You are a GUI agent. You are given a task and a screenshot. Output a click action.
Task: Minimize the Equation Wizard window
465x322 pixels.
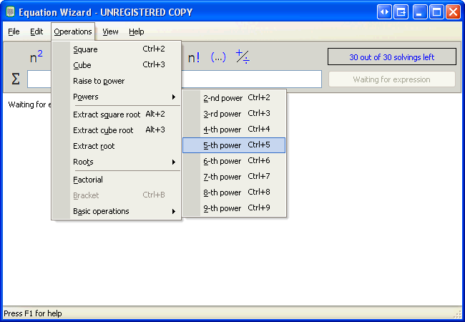420,12
